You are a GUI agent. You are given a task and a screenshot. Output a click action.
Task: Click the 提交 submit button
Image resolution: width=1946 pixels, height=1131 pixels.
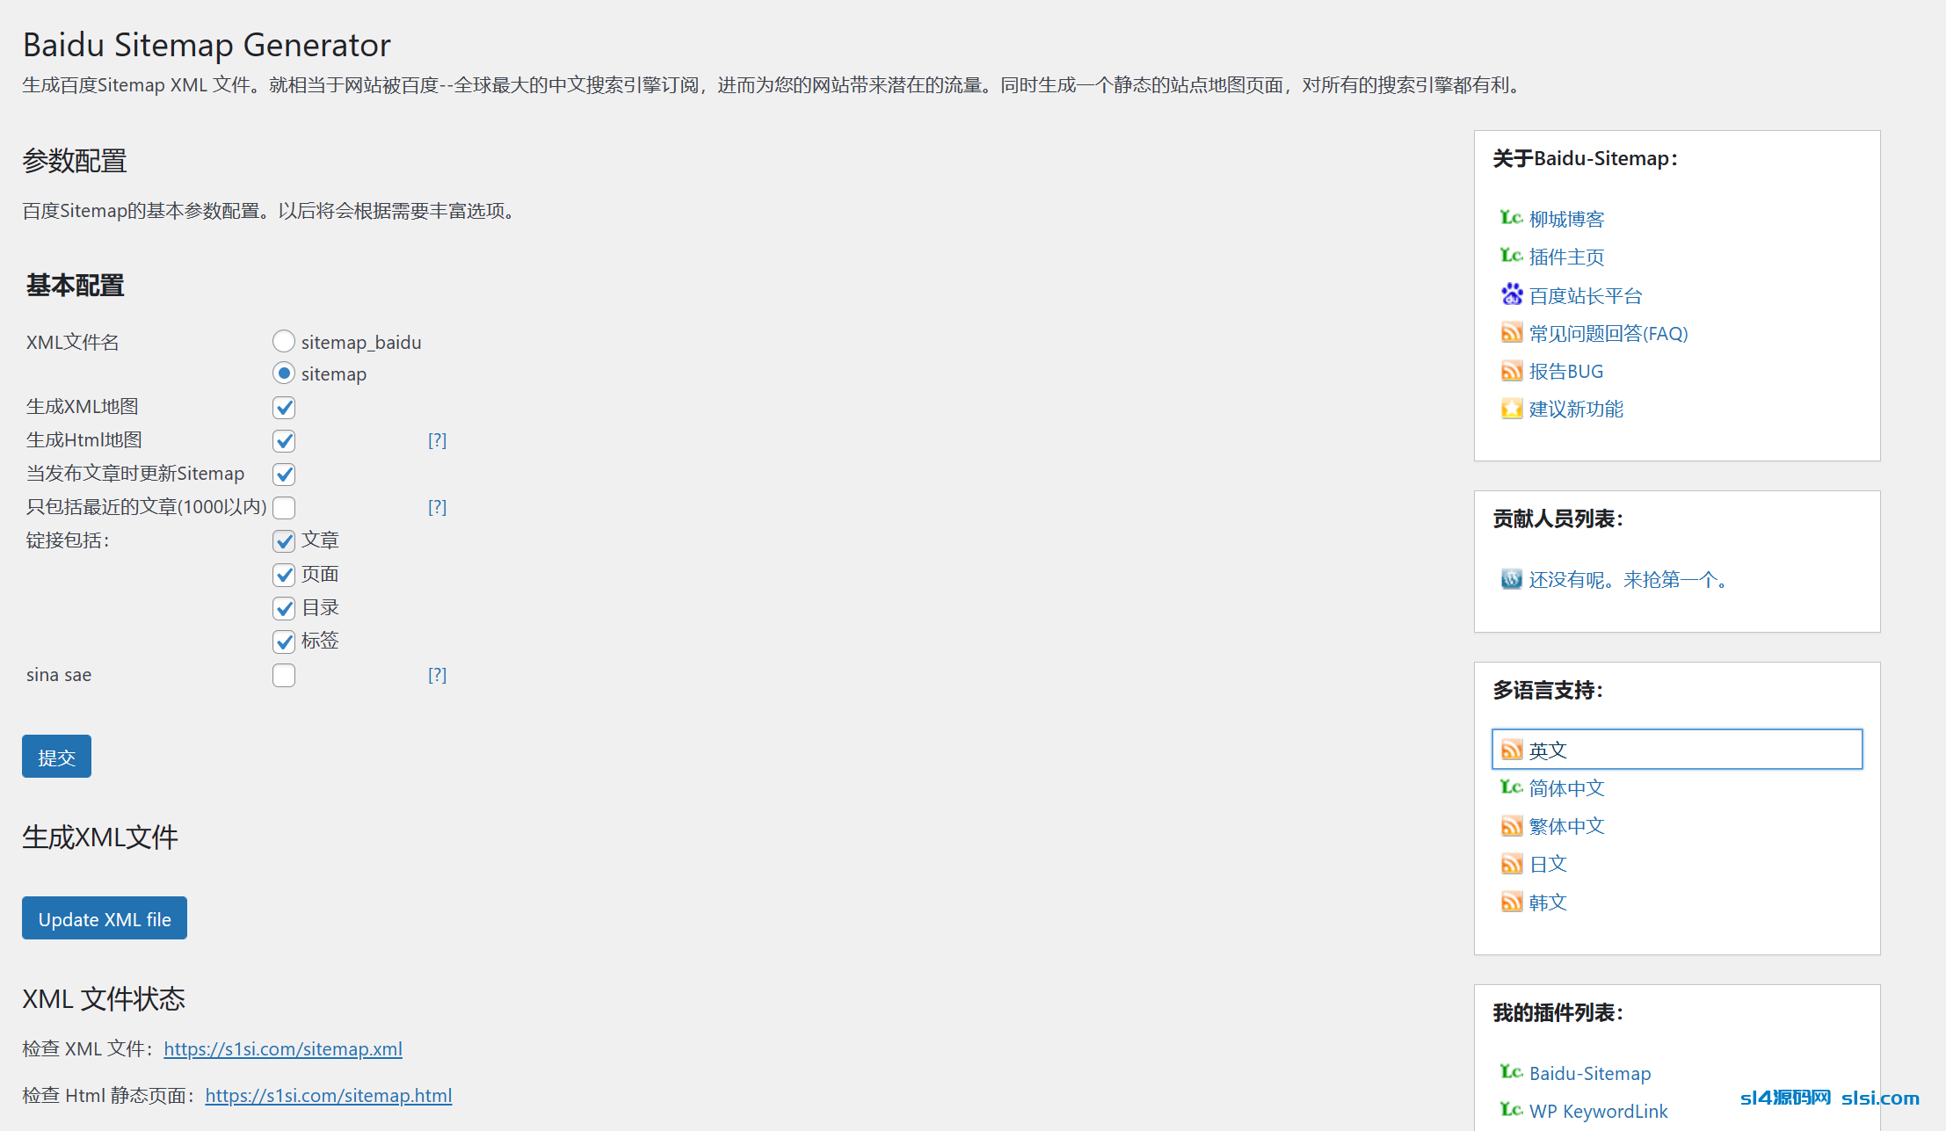(56, 757)
